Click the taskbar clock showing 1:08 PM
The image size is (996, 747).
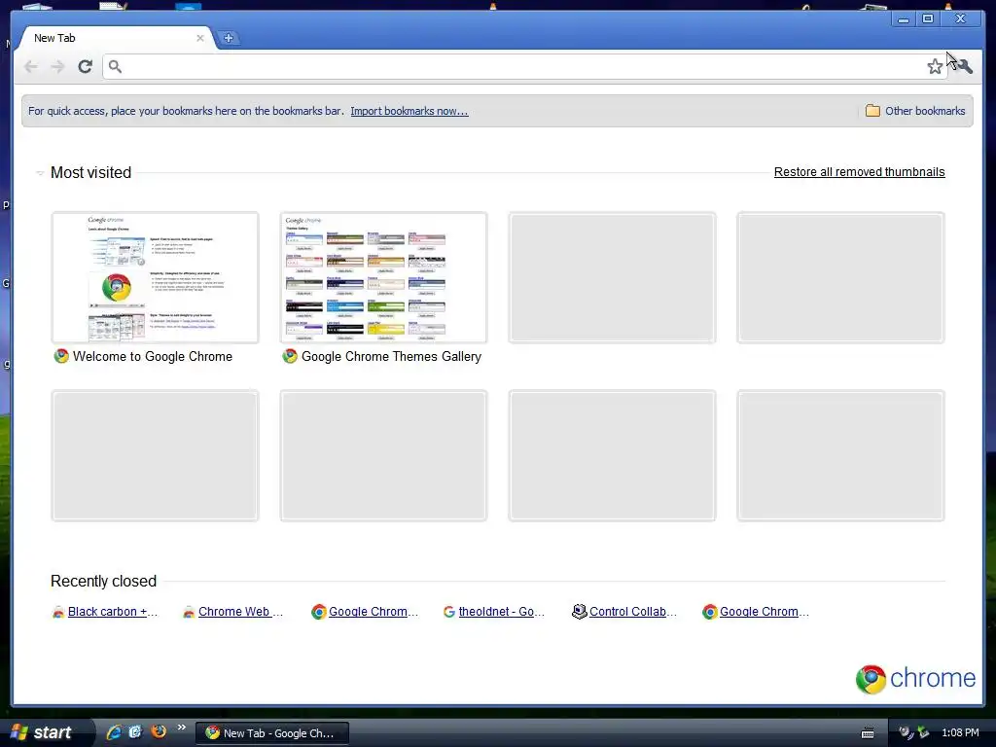click(x=960, y=733)
